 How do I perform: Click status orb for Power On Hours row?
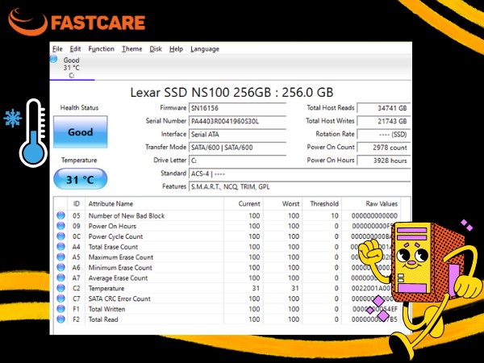(x=60, y=226)
